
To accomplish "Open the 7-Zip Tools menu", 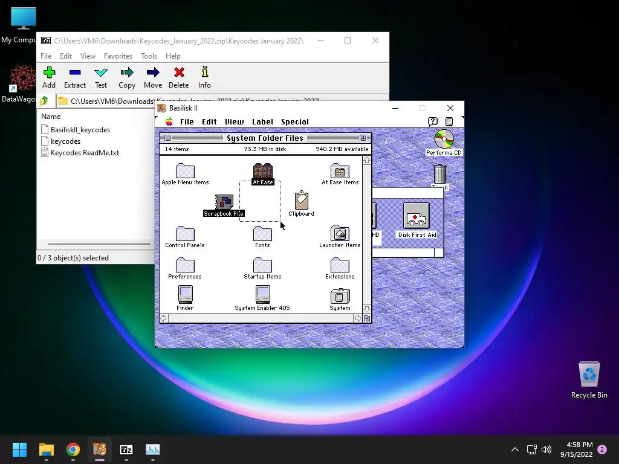I will (x=149, y=56).
